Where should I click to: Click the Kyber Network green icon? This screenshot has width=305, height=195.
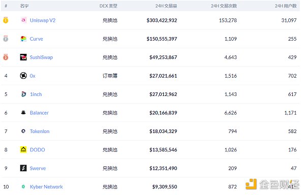(x=23, y=187)
